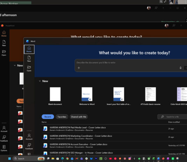Click New in the PowerPoint sidebar

point(4,43)
